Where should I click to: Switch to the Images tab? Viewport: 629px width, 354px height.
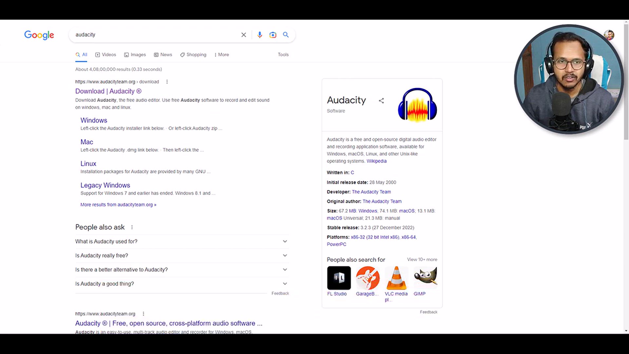135,55
